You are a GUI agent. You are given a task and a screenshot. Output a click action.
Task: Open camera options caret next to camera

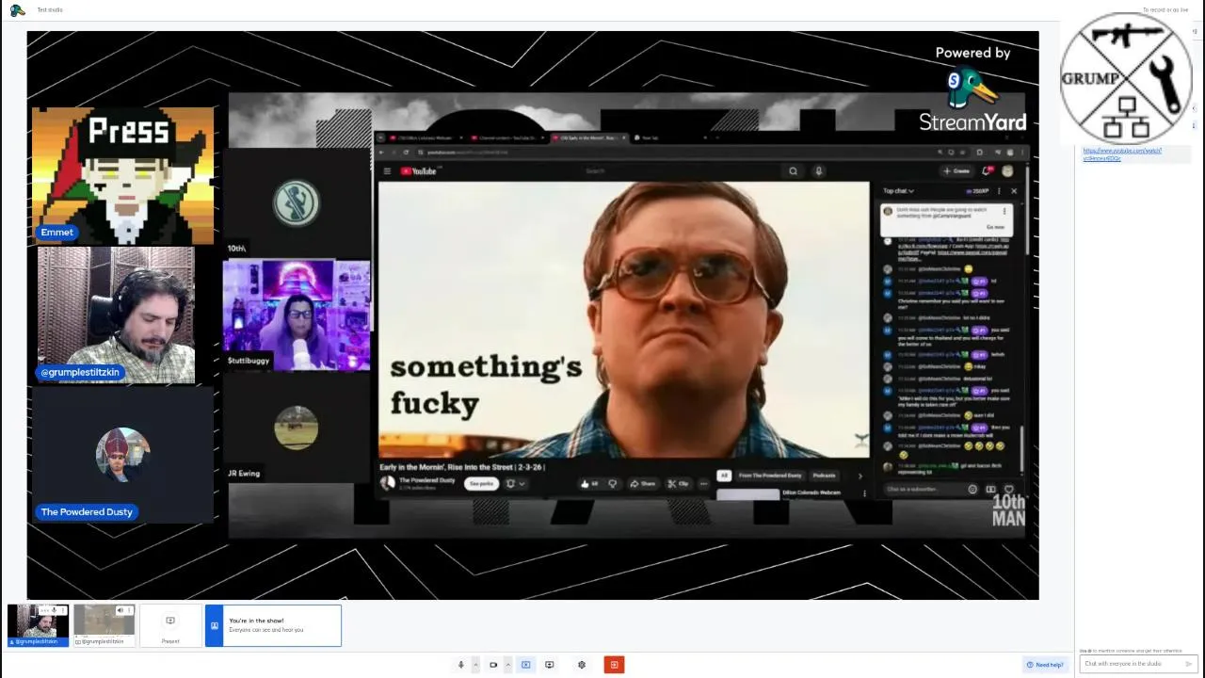point(507,665)
